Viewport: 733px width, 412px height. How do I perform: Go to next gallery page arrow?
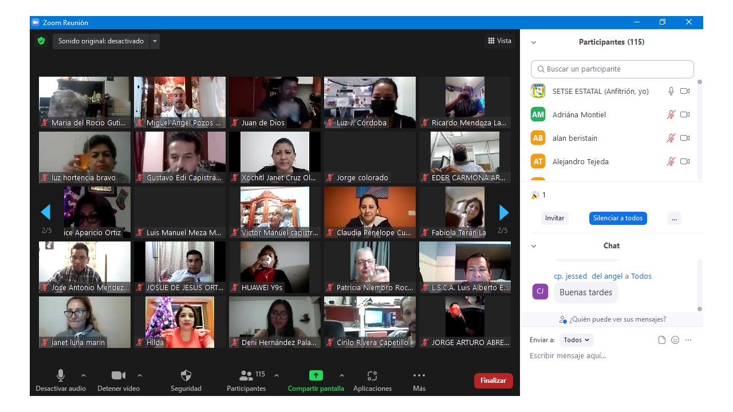pyautogui.click(x=504, y=212)
